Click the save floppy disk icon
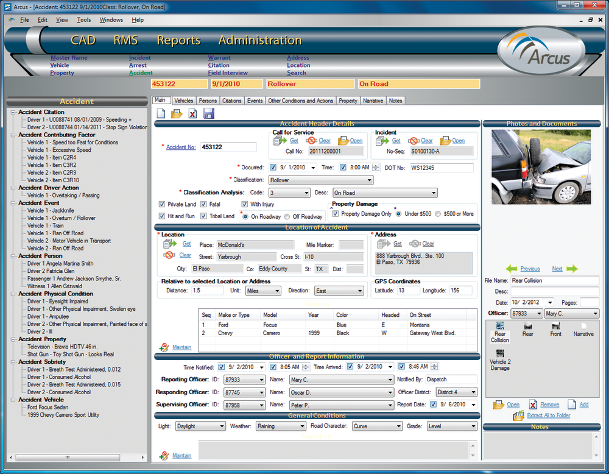 208,113
